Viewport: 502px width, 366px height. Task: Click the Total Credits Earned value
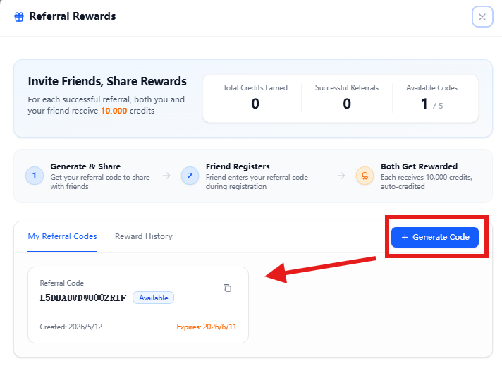click(255, 104)
